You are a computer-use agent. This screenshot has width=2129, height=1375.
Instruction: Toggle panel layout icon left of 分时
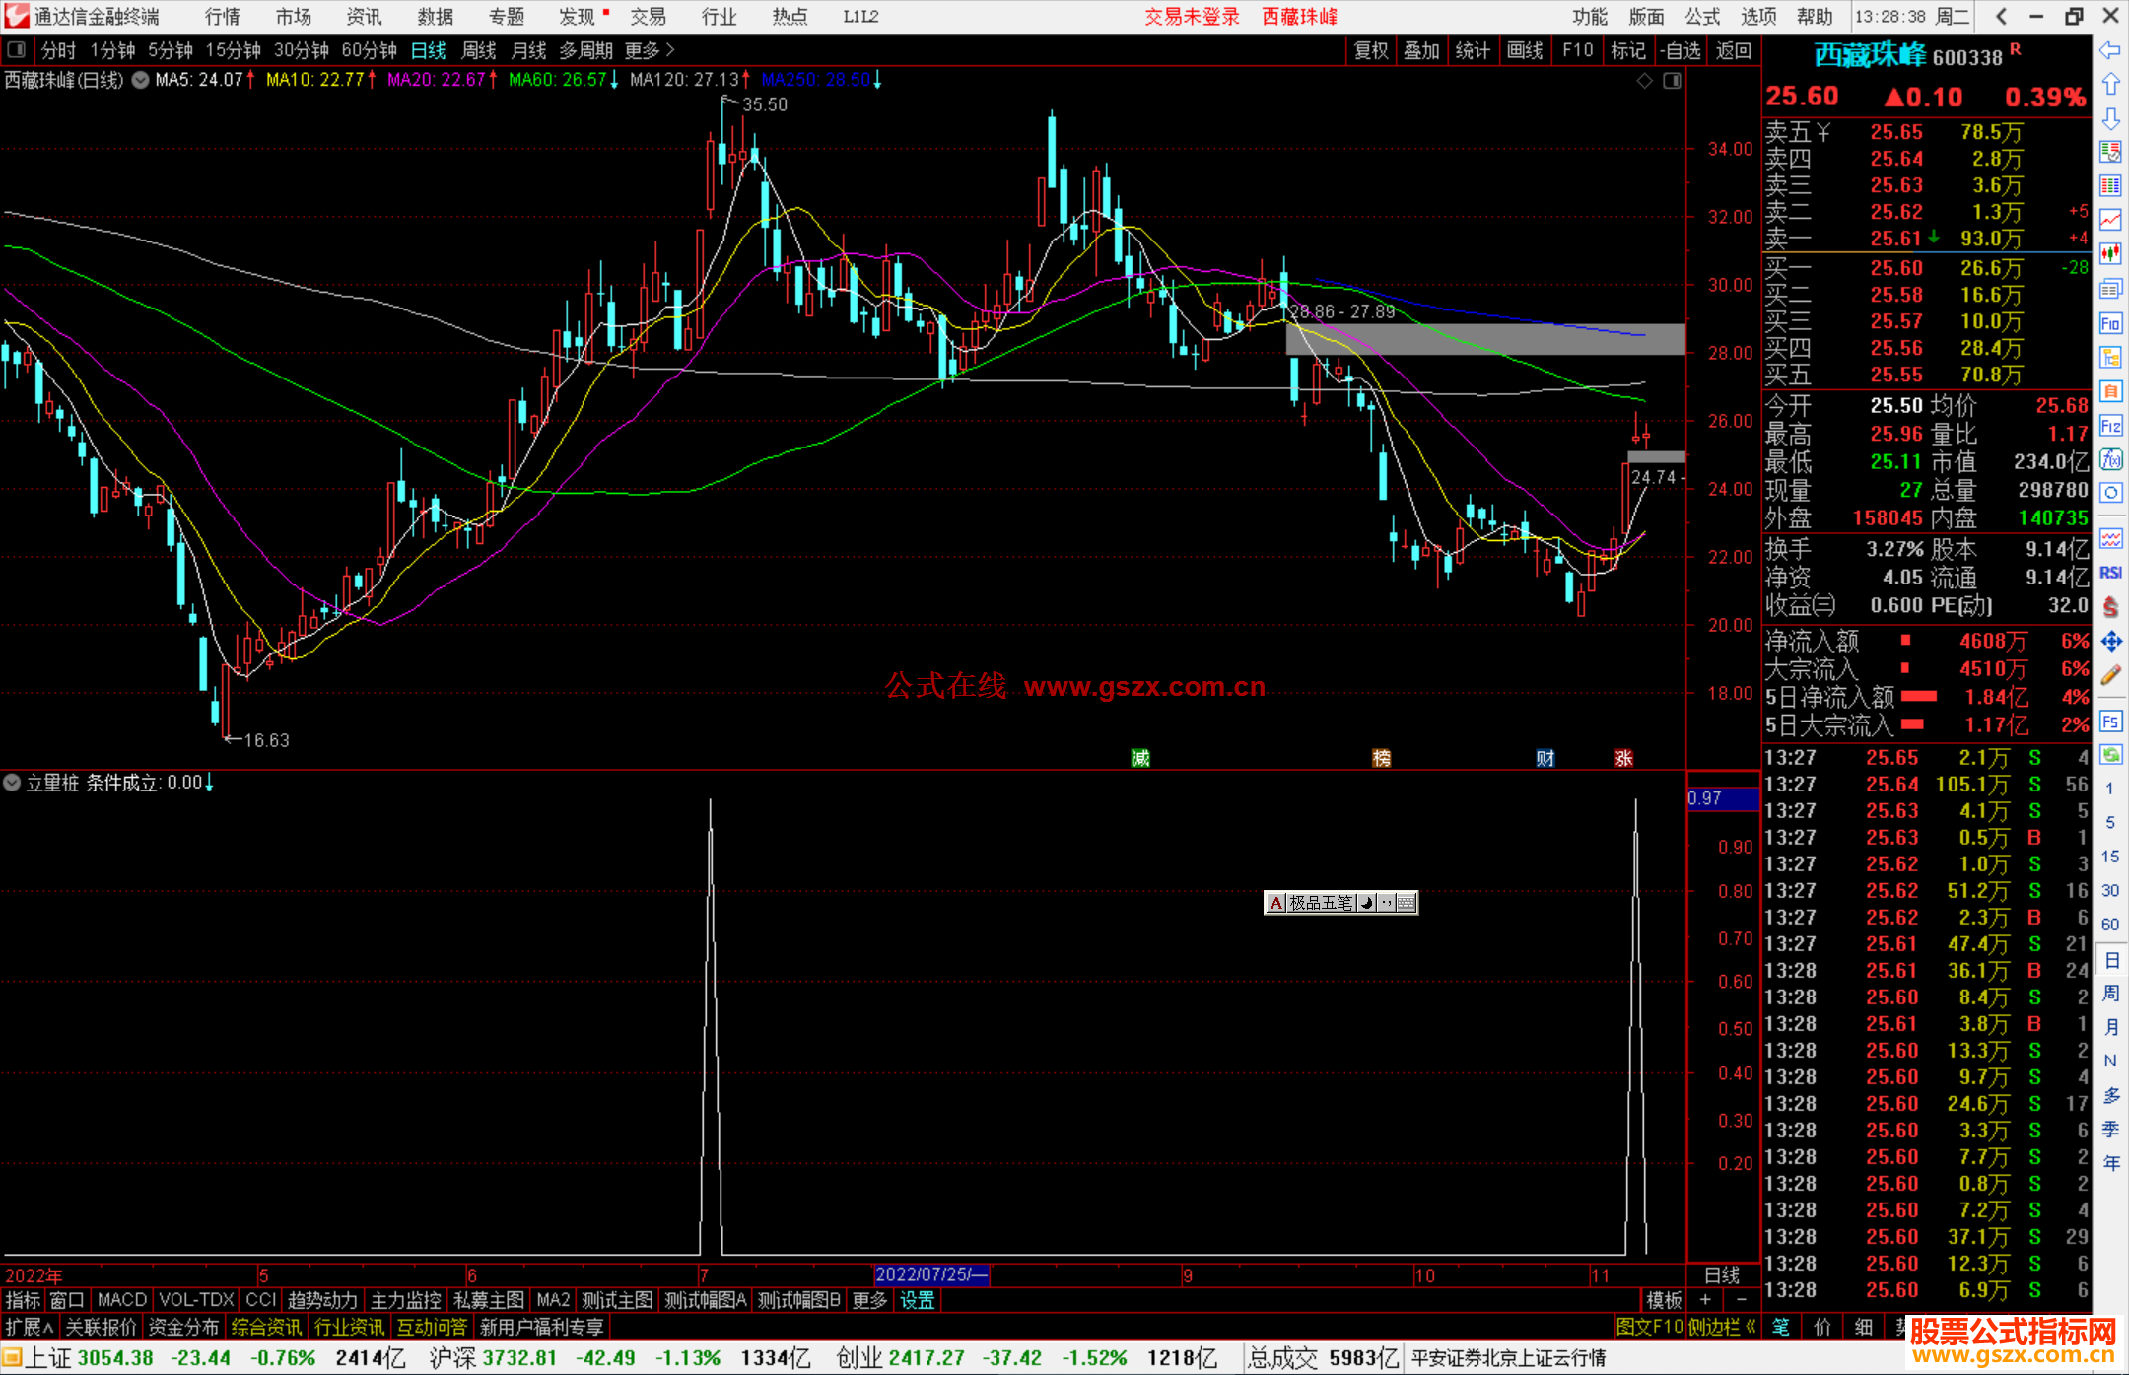pos(17,50)
